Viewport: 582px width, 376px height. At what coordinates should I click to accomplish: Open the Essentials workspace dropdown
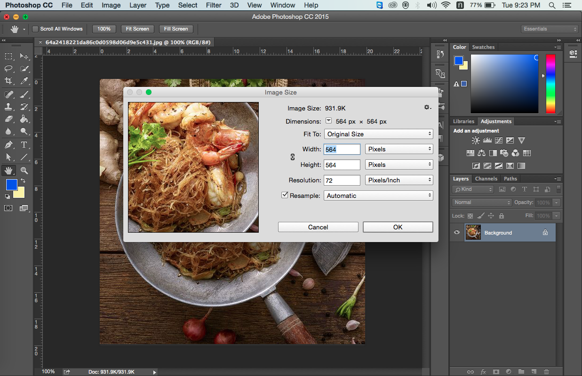point(550,29)
